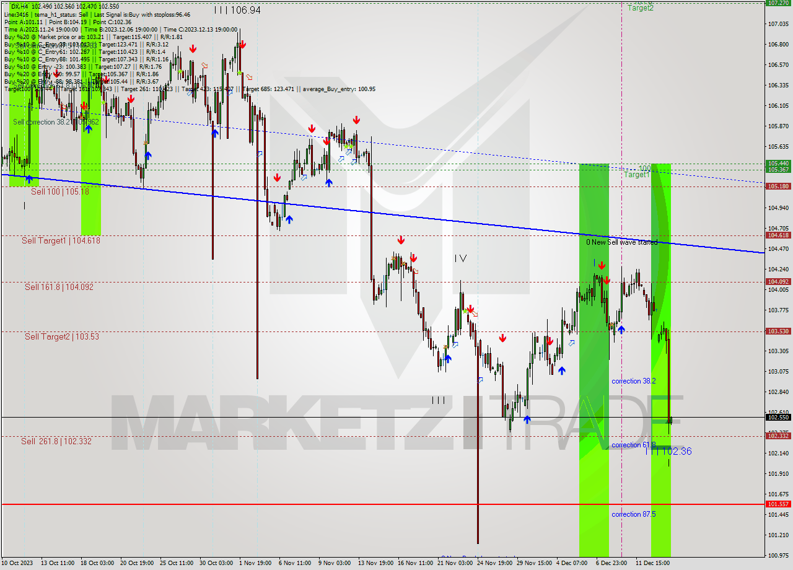This screenshot has height=570, width=793.
Task: Select the '10 Oct 2023' time axis label
Action: point(18,563)
